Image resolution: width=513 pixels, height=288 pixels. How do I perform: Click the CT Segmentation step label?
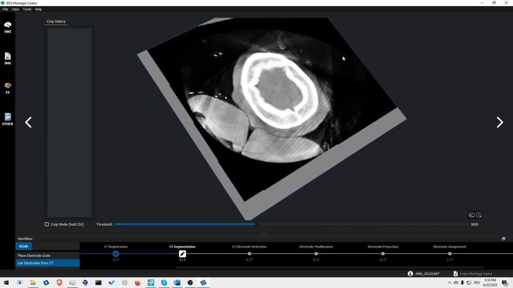click(182, 246)
